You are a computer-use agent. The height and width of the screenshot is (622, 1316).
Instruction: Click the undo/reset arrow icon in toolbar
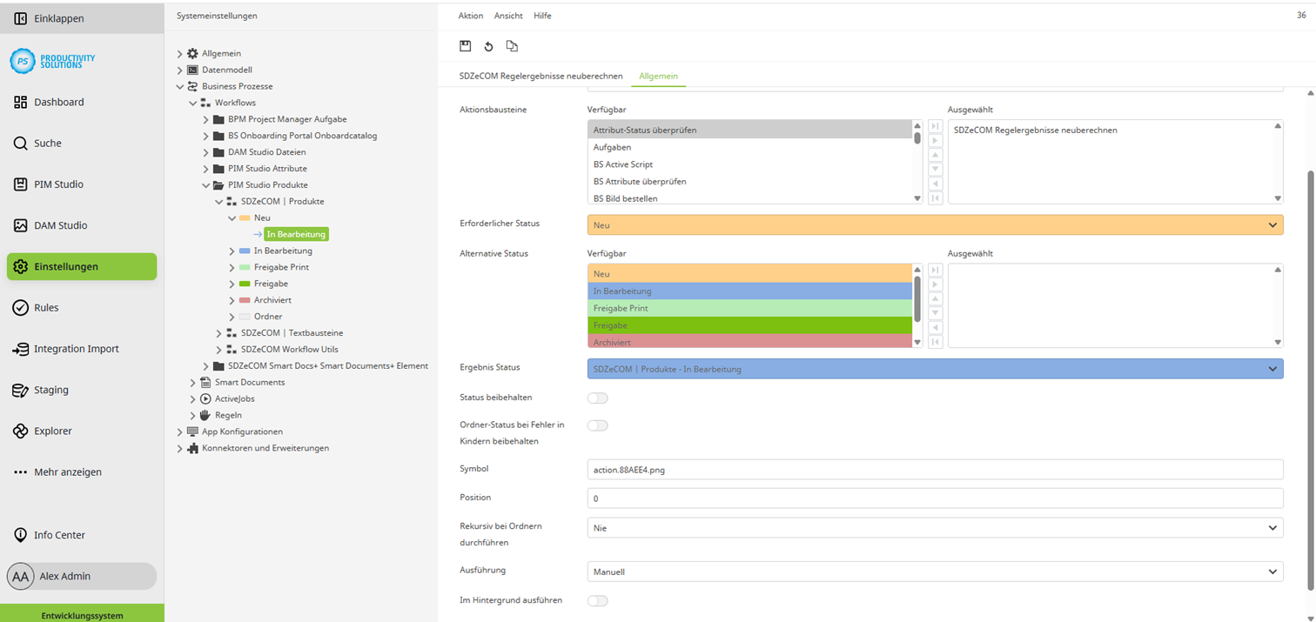tap(488, 46)
